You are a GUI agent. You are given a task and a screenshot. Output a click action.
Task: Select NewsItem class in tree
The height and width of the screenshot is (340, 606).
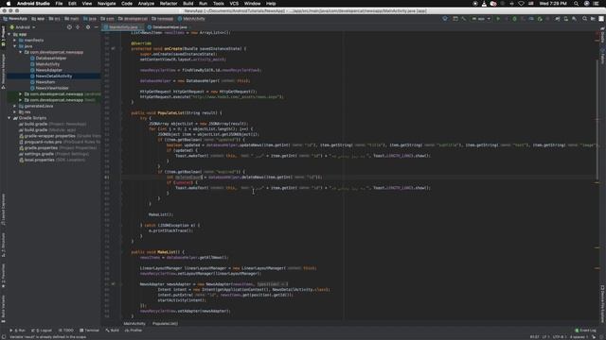pos(45,82)
